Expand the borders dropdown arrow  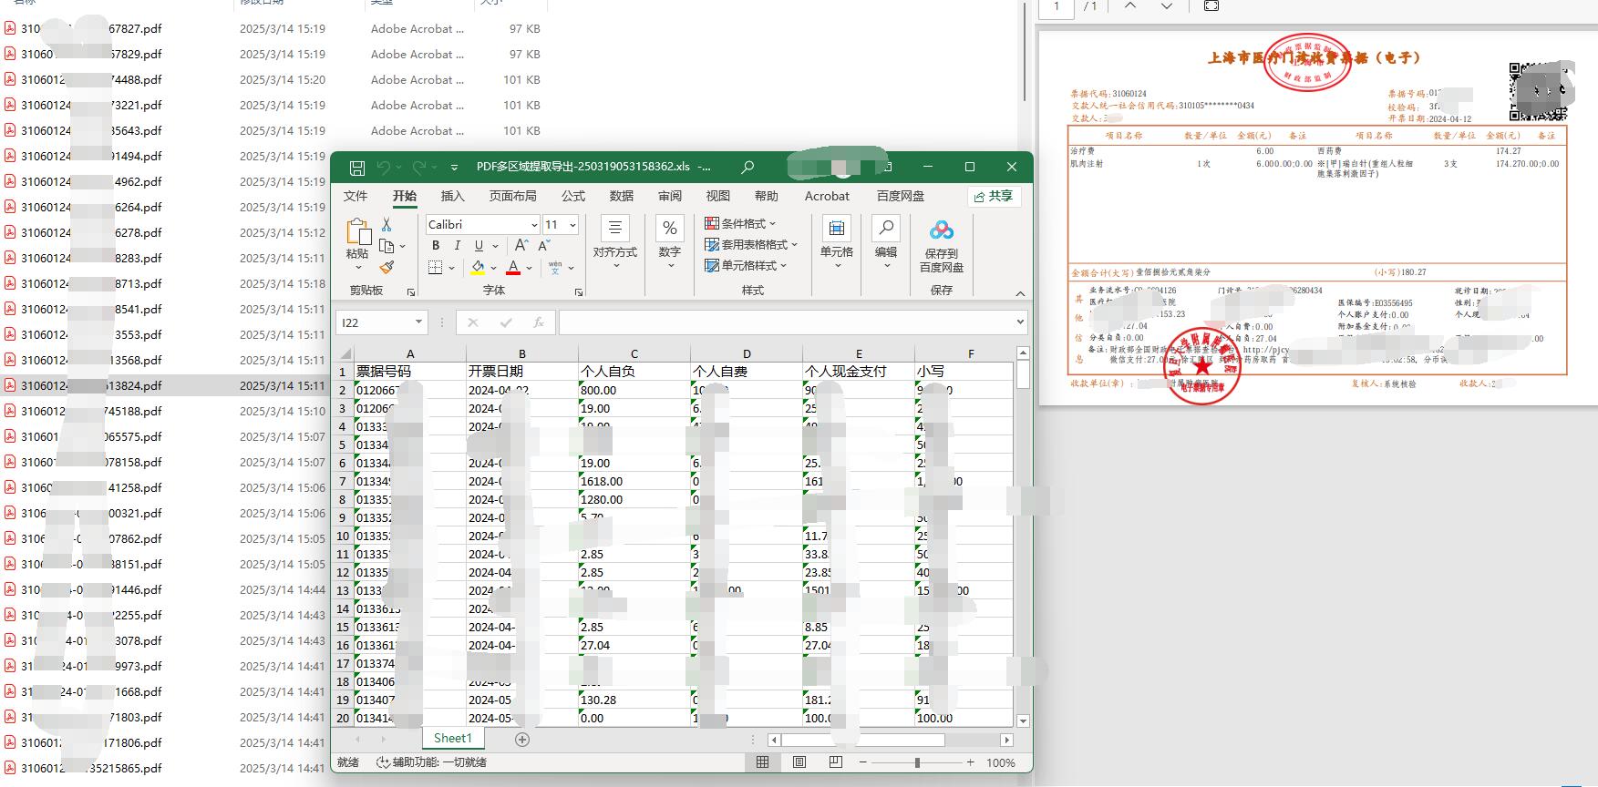pos(451,268)
